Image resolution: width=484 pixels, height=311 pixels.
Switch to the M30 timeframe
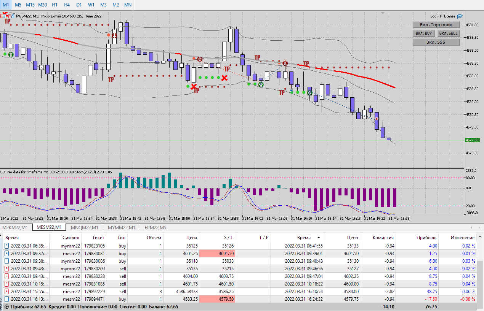(x=43, y=5)
